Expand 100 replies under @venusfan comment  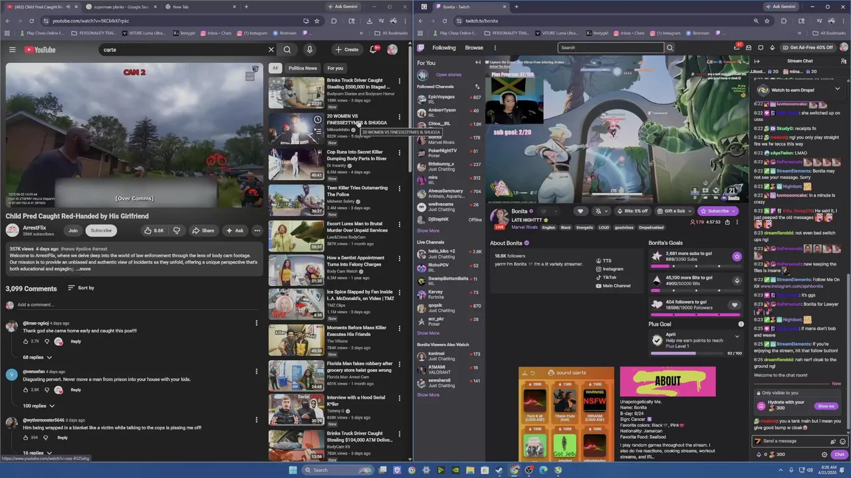[x=39, y=406]
